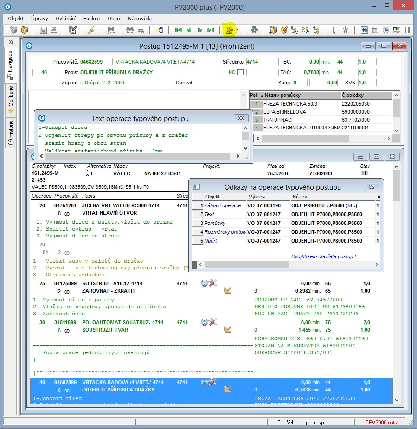Click machine icon in operation 40 row
This screenshot has height=429, width=417.
click(x=205, y=382)
